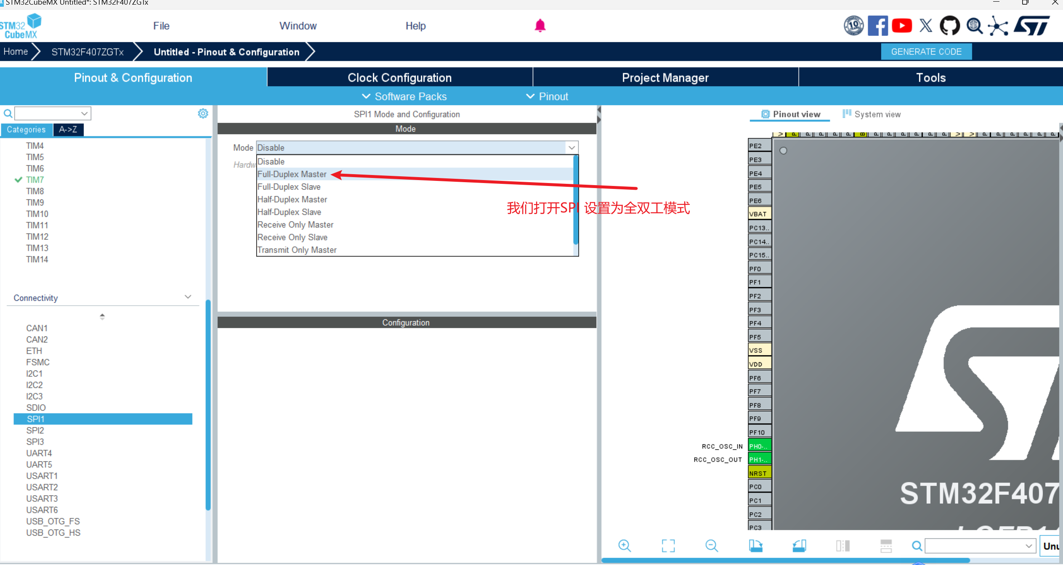Click the TIM7 enabled checkmark item
Screen dimensions: 1063x565
click(x=35, y=180)
